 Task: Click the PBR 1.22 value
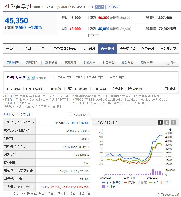pos(103,89)
